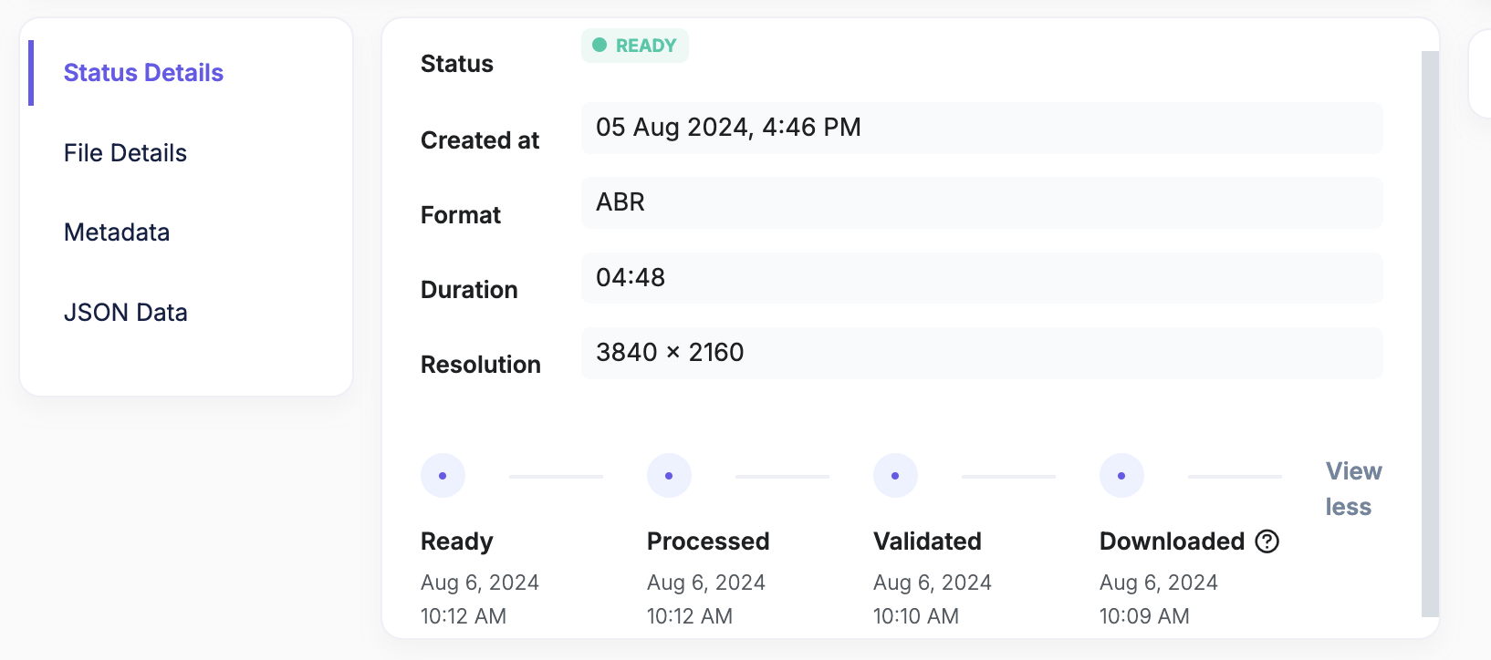Click the Resolution field 3840 × 2160
Viewport: 1491px width, 660px height.
point(982,353)
